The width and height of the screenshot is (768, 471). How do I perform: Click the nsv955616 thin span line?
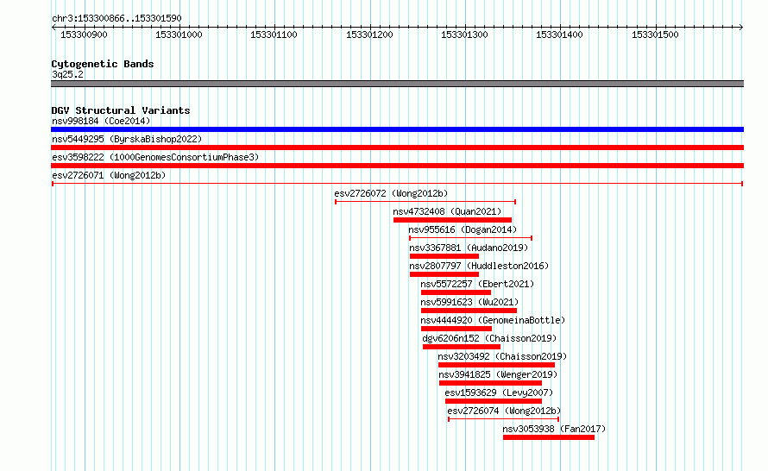[x=470, y=238]
